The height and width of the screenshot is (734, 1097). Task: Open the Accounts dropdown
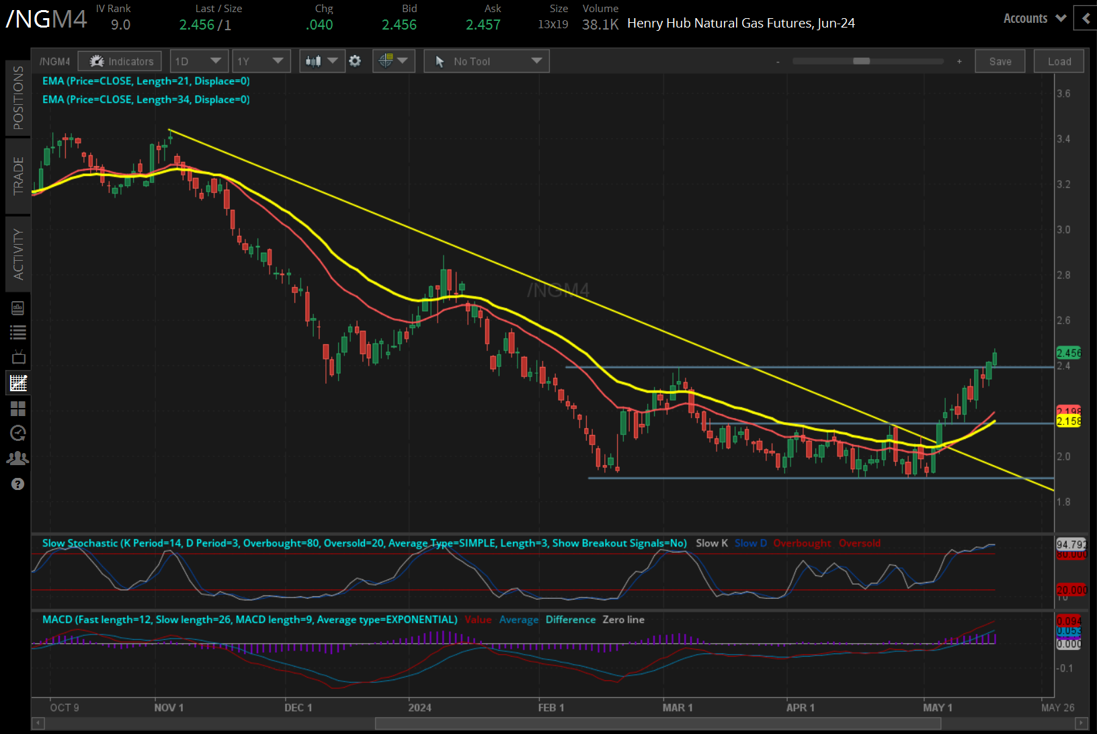pos(1032,18)
